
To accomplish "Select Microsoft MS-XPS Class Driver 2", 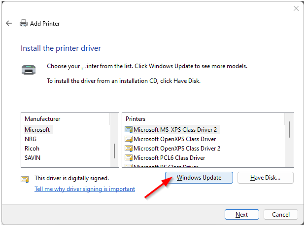I will 175,130.
